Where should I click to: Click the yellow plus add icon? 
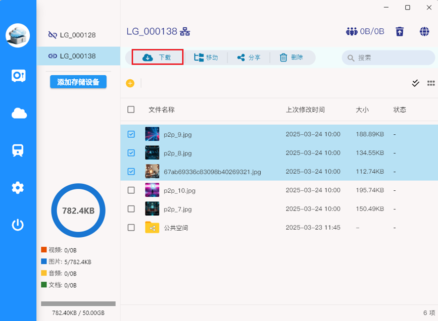[x=130, y=83]
